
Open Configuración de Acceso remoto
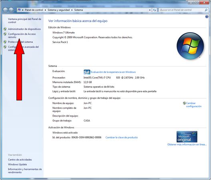[x=22, y=35]
